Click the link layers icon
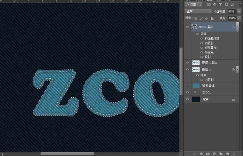The image size is (243, 156). click(194, 154)
